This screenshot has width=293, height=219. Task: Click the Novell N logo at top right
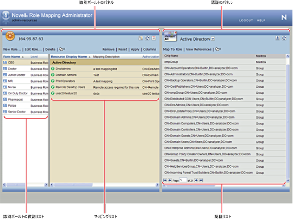point(284,17)
